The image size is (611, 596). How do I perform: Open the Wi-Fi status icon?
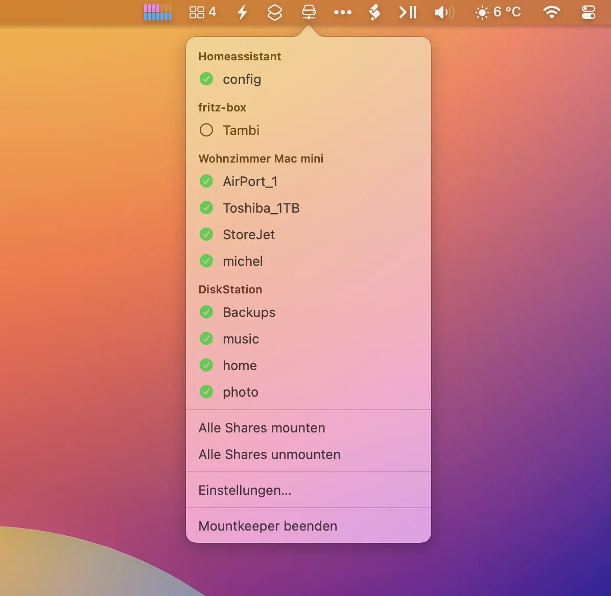551,12
